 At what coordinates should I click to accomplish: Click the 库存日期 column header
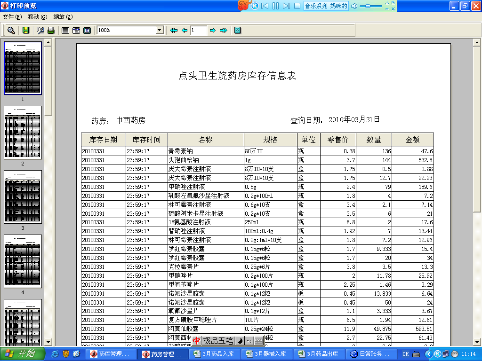(x=104, y=140)
